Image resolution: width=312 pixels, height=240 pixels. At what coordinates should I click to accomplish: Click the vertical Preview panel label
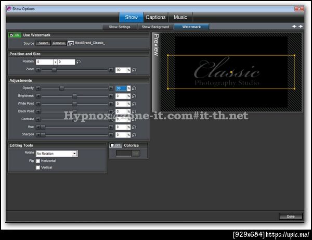[157, 45]
